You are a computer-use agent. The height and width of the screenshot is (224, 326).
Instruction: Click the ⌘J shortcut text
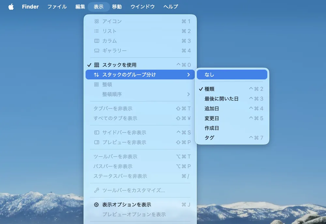(186, 205)
